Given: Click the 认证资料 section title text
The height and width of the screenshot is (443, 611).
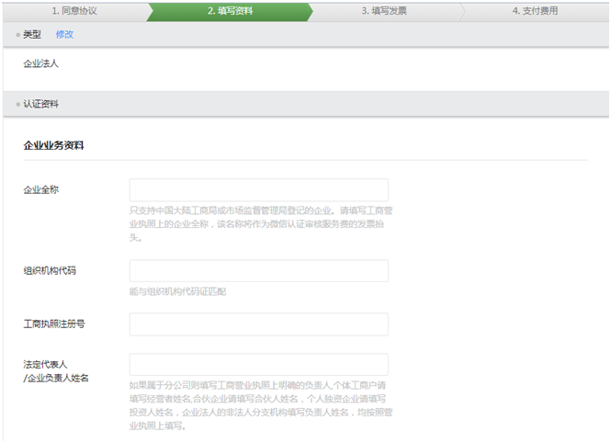Looking at the screenshot, I should (x=41, y=105).
